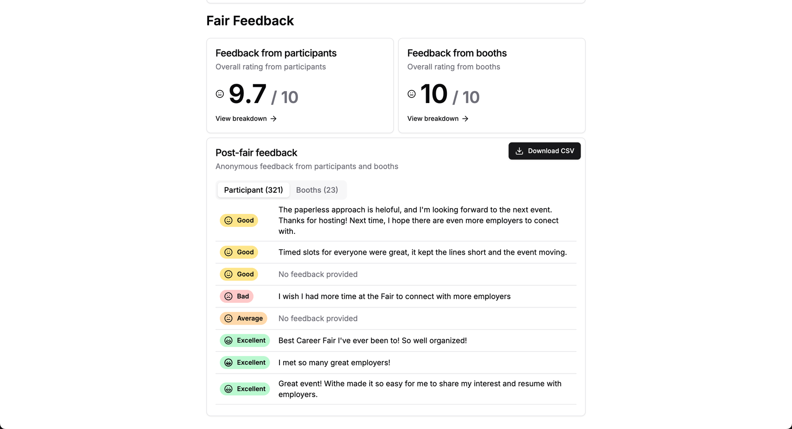The width and height of the screenshot is (792, 429).
Task: Click the Good badge on paperless approach feedback
Action: [x=239, y=221]
